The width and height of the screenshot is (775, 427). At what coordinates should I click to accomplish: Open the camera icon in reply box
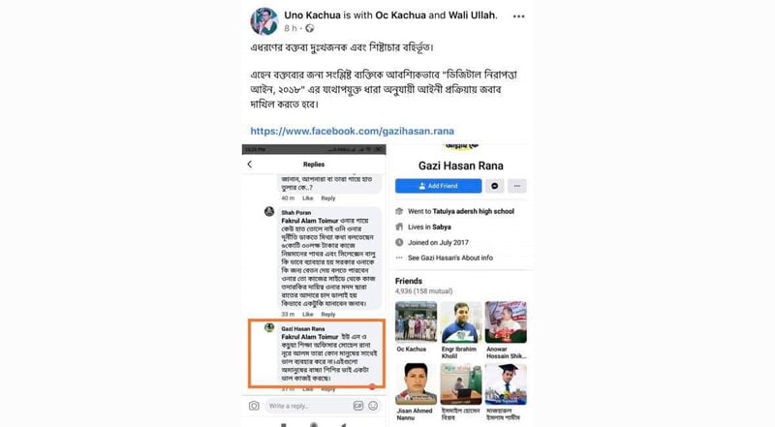[x=254, y=406]
